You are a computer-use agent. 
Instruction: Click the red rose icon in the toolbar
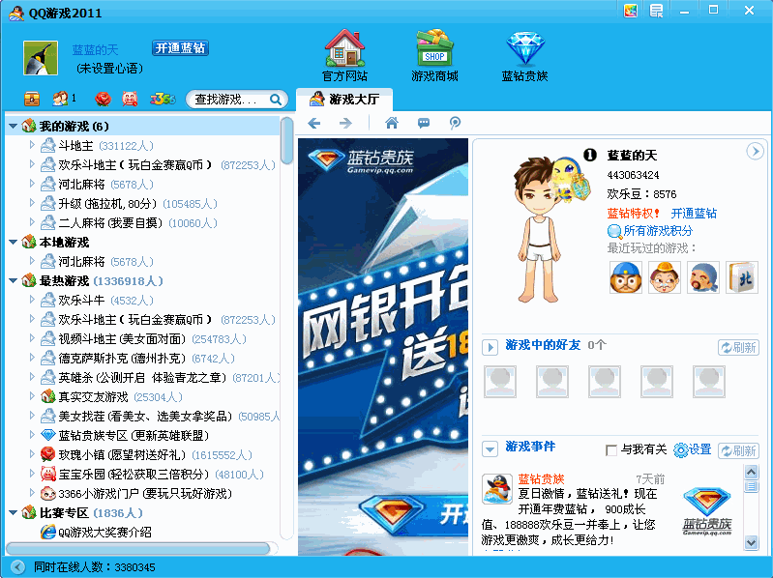(103, 99)
